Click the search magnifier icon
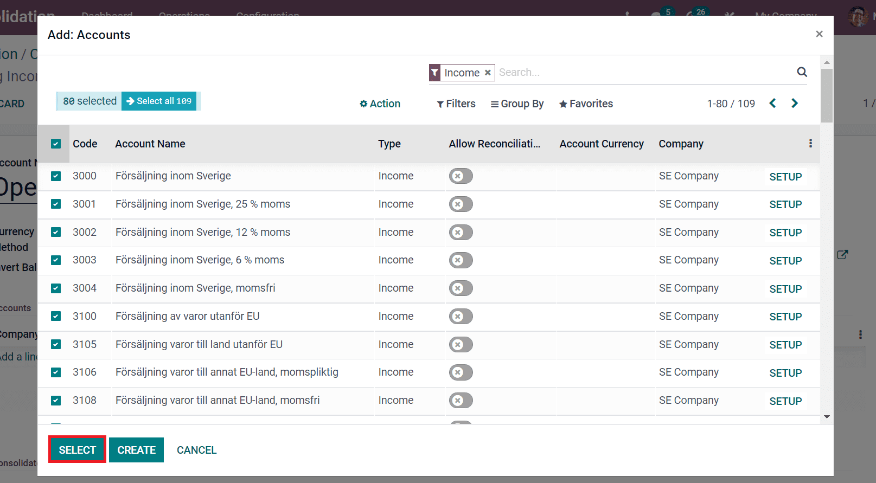Screen dimensions: 876x483 pos(802,72)
